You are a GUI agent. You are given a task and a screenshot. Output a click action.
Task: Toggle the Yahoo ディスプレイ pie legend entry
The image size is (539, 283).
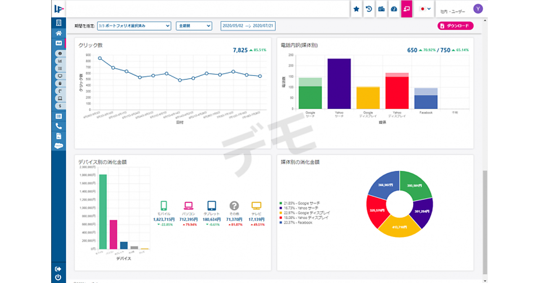[x=300, y=217]
